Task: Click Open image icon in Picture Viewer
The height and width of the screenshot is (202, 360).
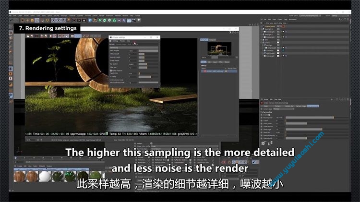Action: tap(28, 36)
